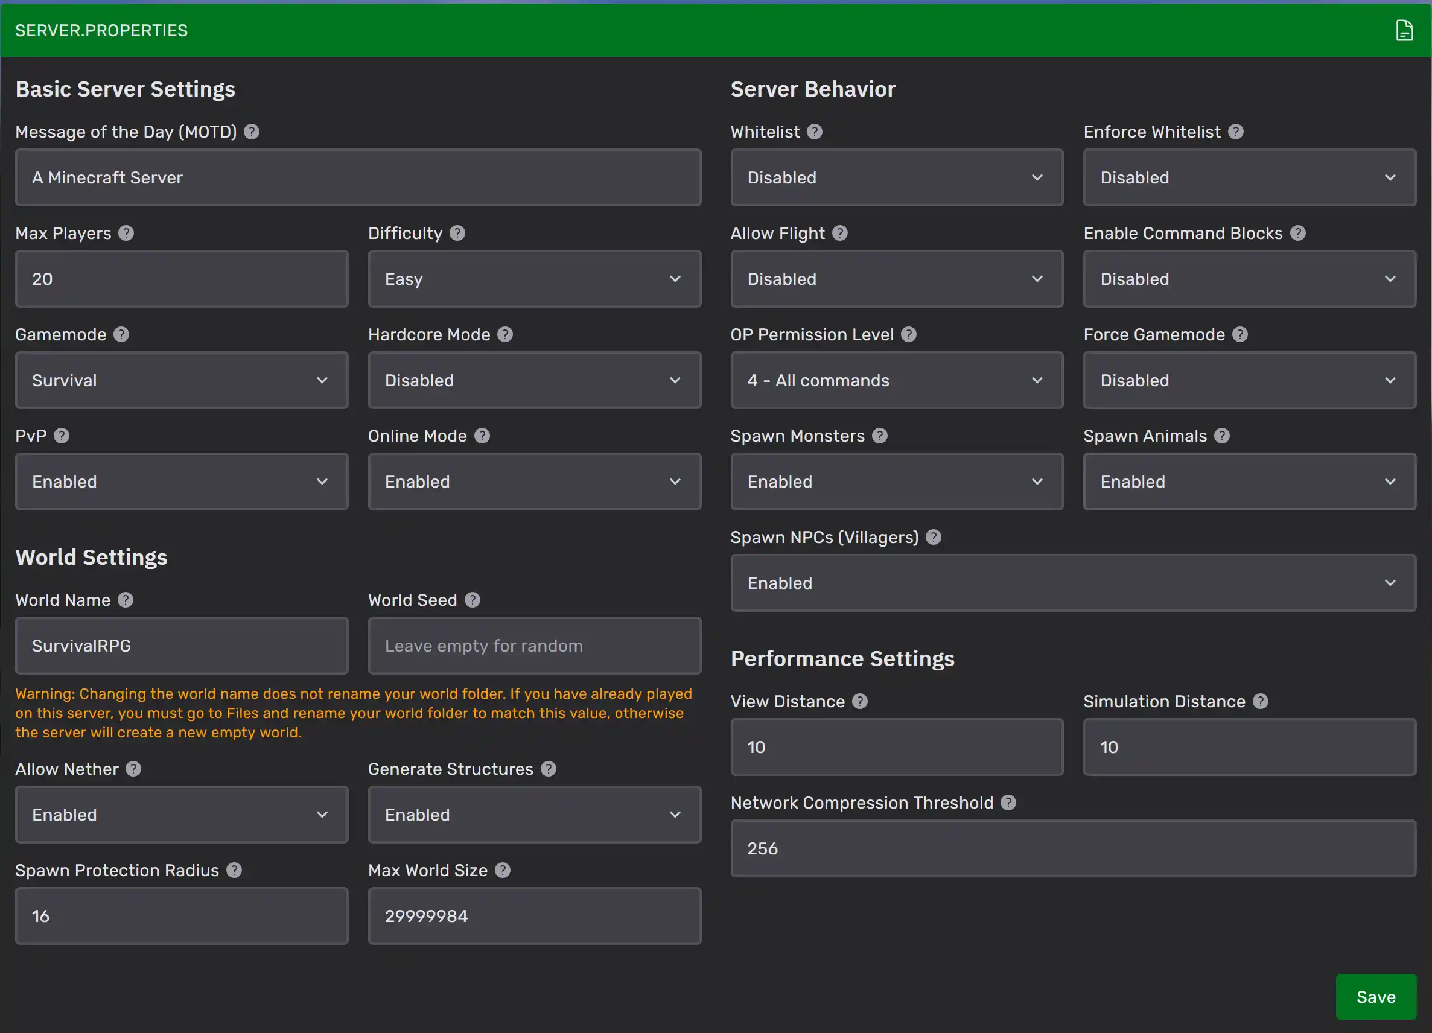Expand the Whitelist dropdown
The image size is (1432, 1033).
(x=896, y=177)
